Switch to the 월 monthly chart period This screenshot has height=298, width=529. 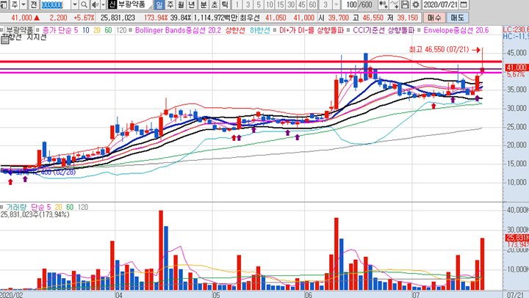pos(181,4)
